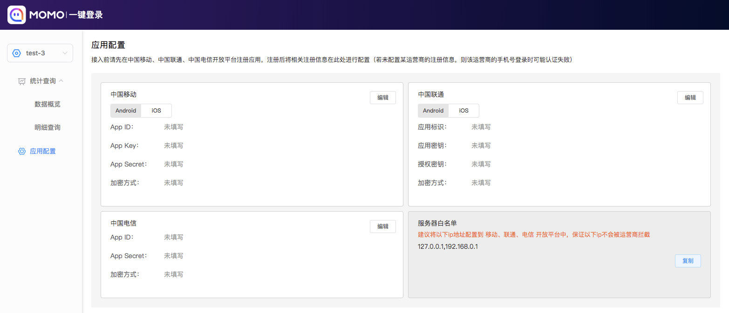Collapse the 统计查询 menu chevron
The height and width of the screenshot is (313, 729).
click(x=61, y=81)
